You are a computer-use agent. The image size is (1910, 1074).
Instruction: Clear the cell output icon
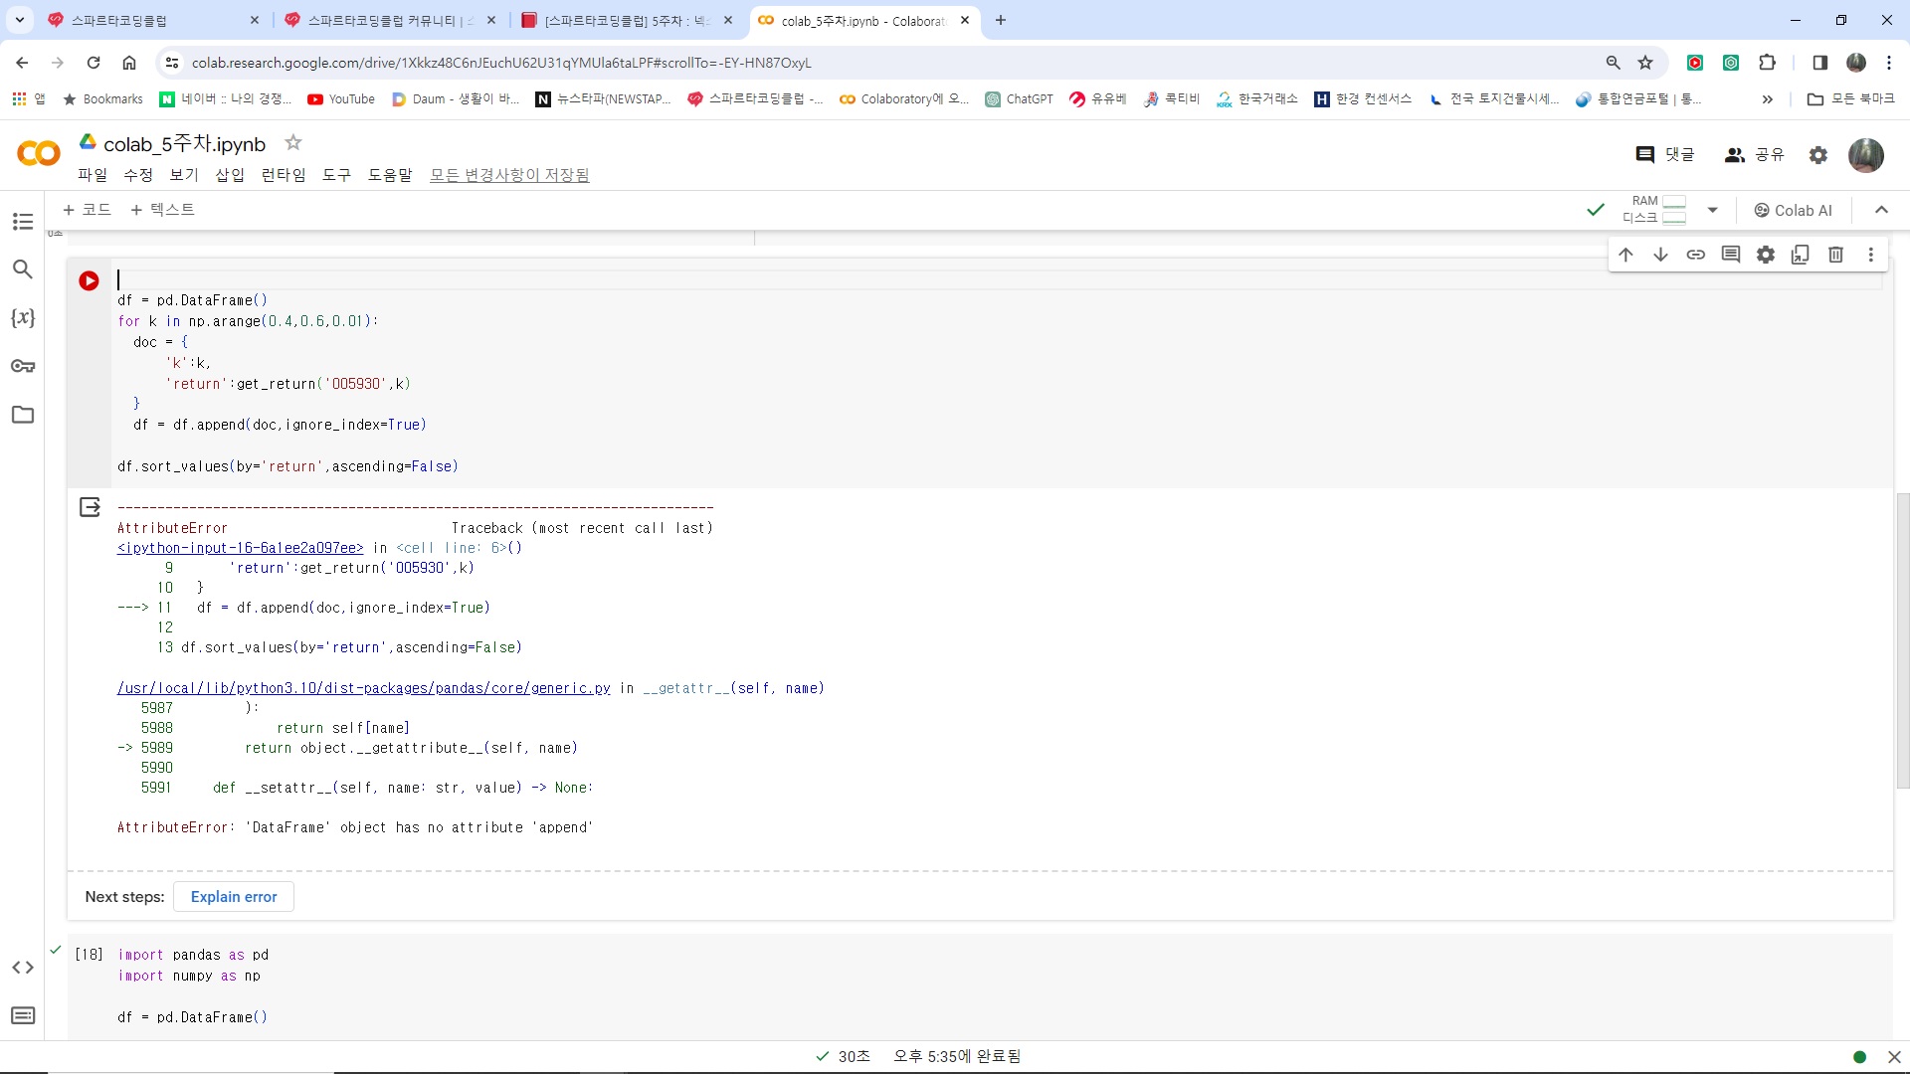[x=90, y=507]
